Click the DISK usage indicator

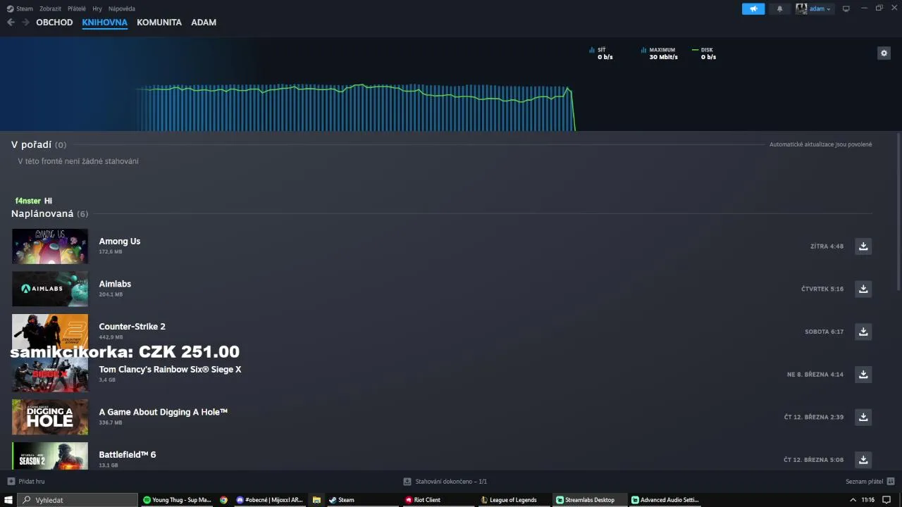coord(704,54)
